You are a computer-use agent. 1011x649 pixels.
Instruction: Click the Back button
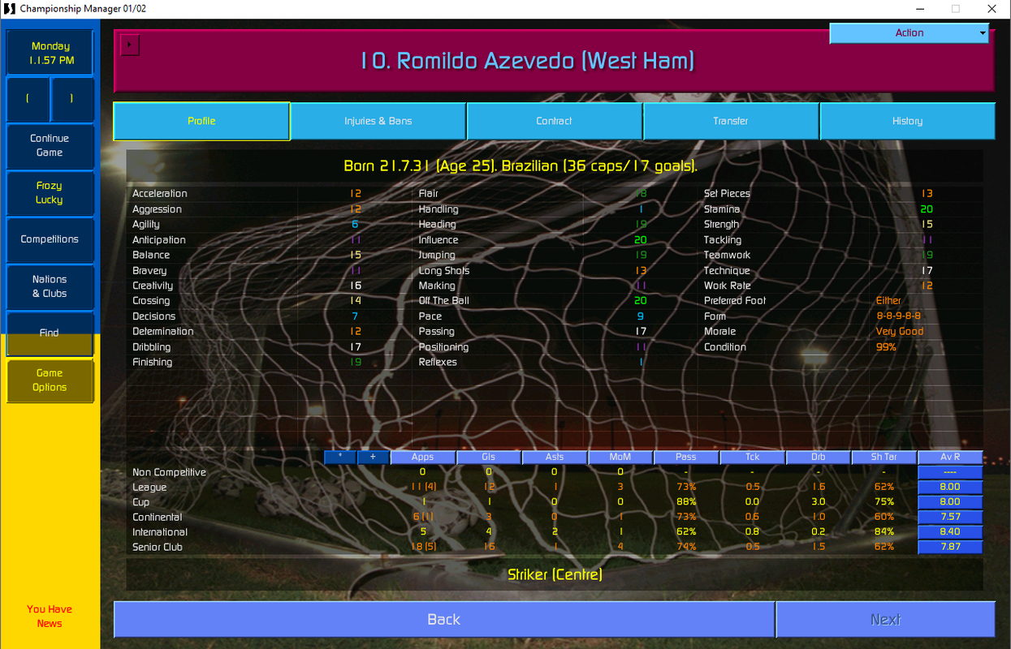(x=443, y=619)
